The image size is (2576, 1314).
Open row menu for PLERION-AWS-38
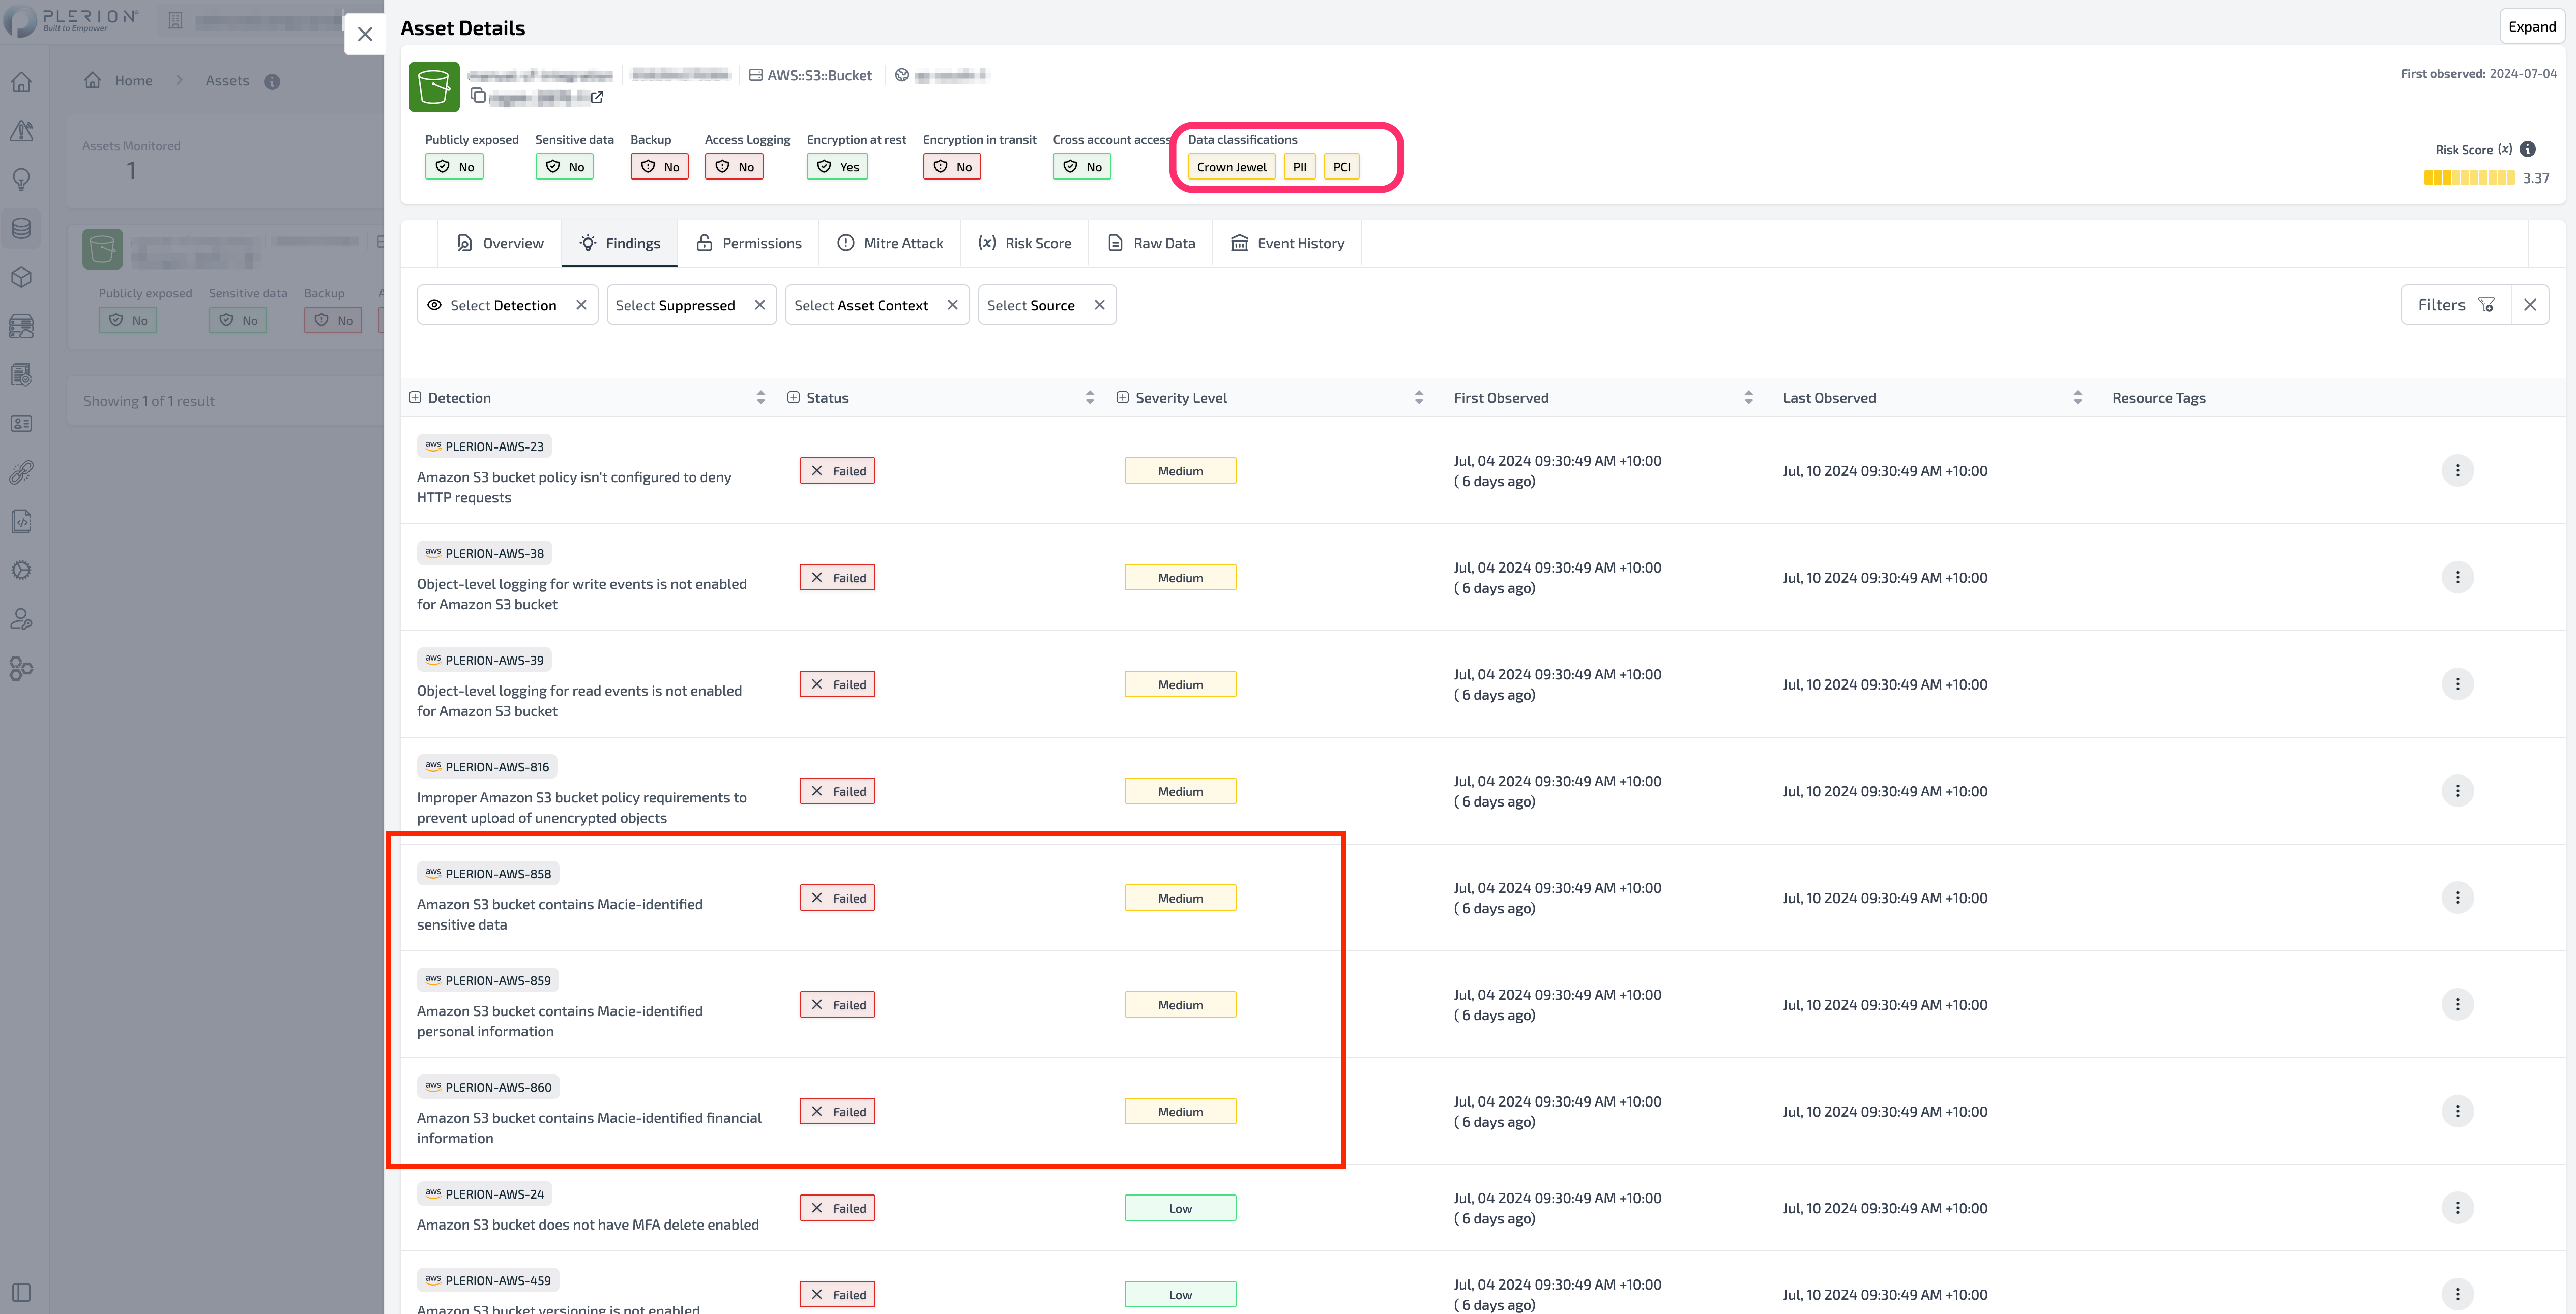coord(2458,578)
